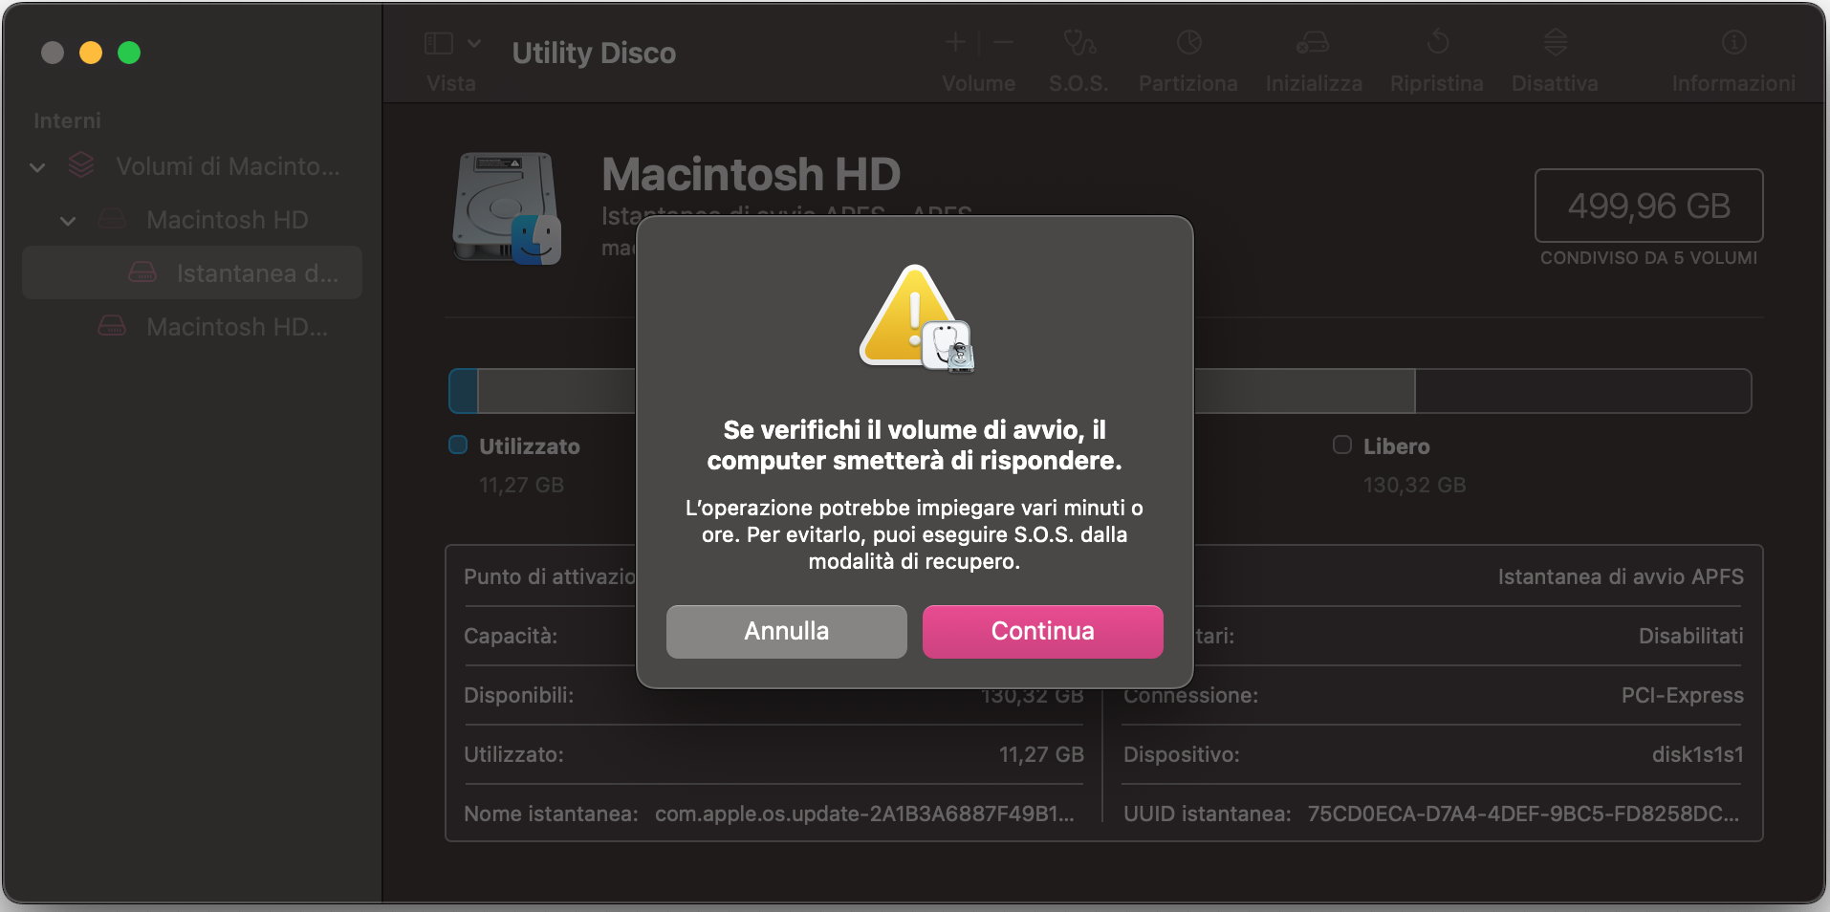The width and height of the screenshot is (1830, 912).
Task: Click the Nome istantanea com.apple.os.update value
Action: click(864, 814)
